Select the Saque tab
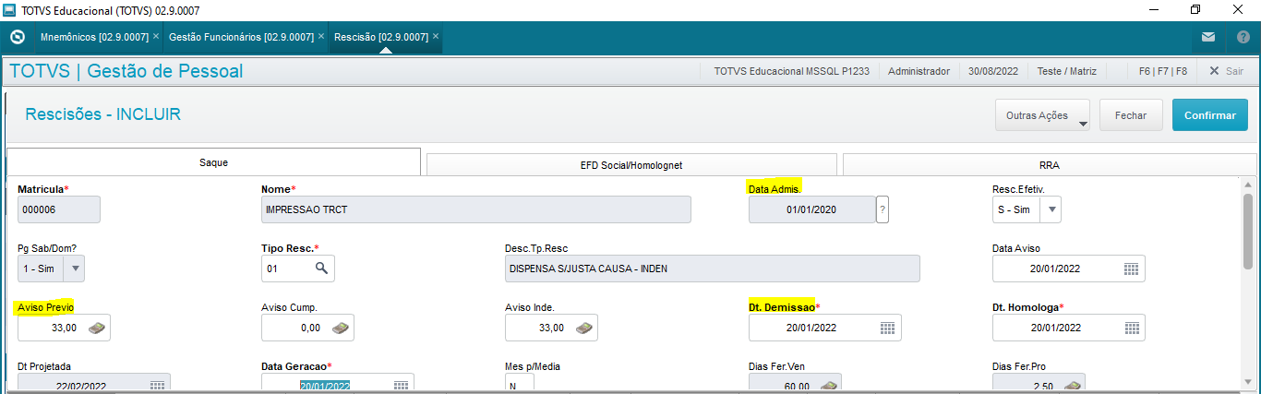Viewport: 1261px width, 394px height. pyautogui.click(x=213, y=162)
